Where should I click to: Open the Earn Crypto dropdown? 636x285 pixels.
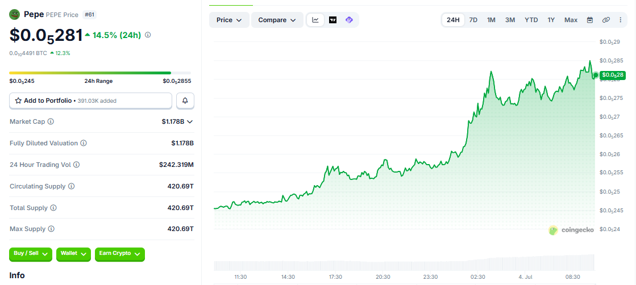click(120, 254)
